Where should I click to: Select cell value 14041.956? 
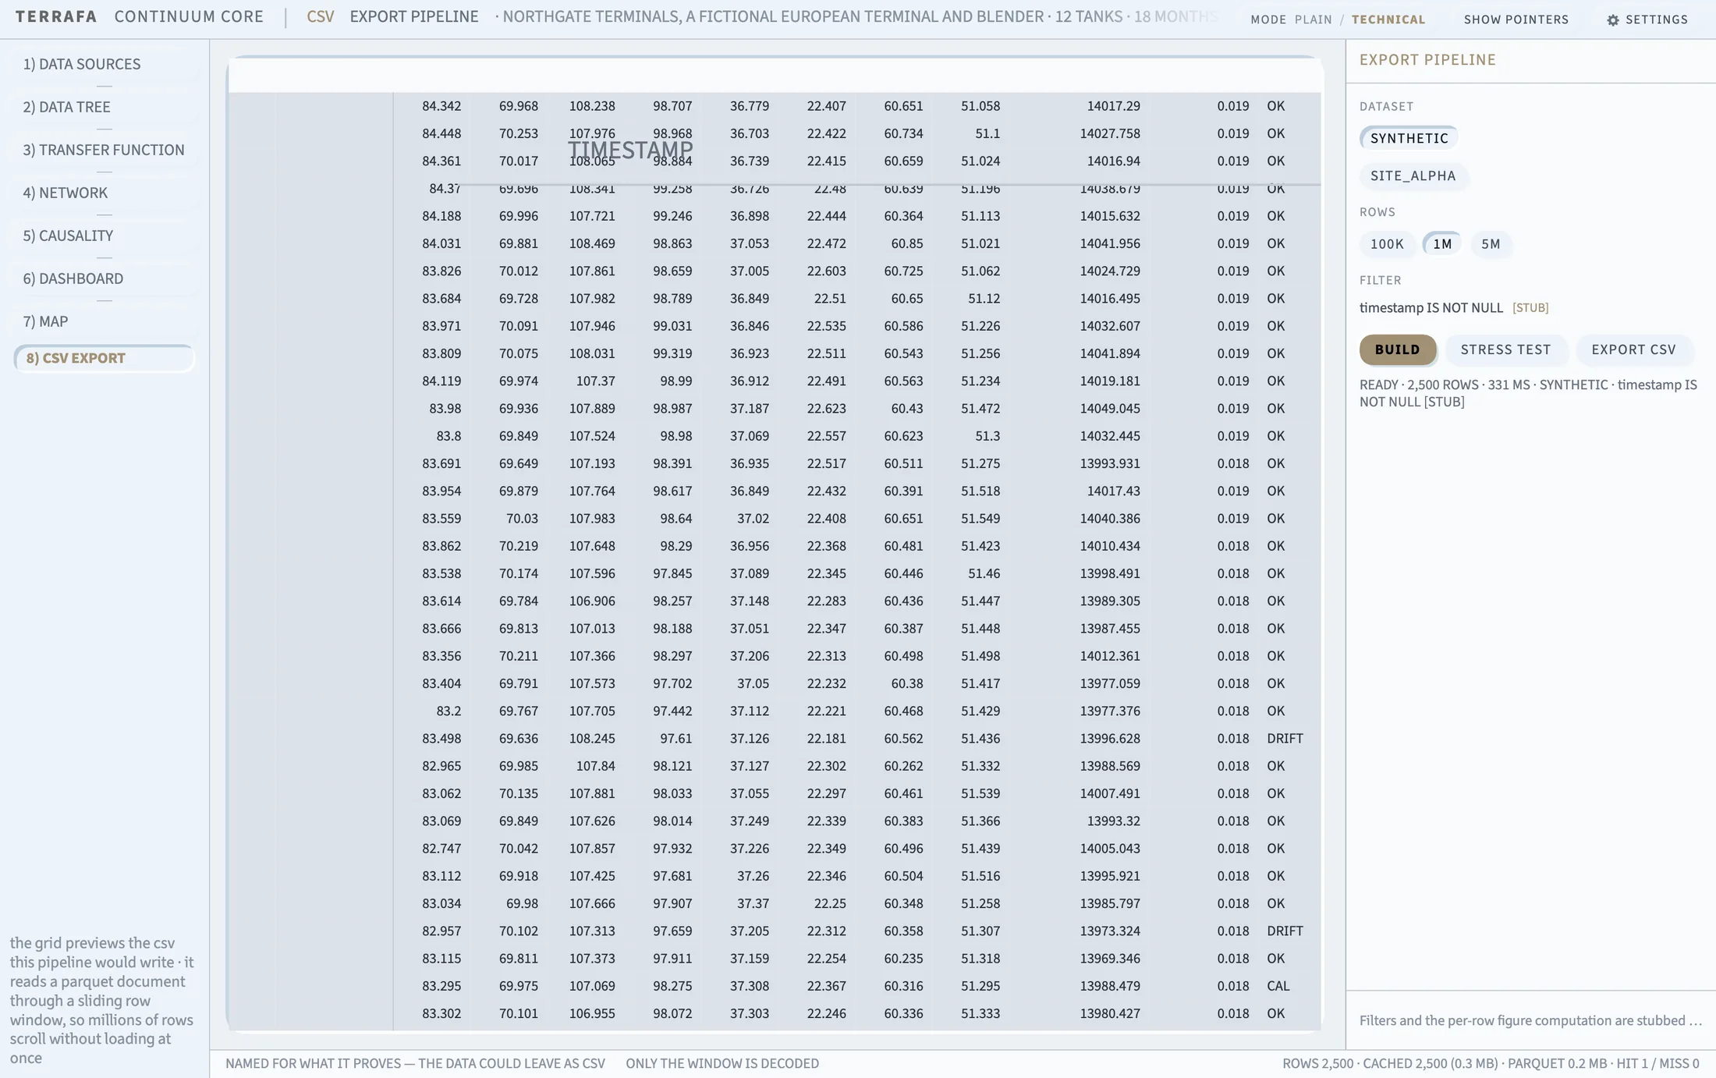click(x=1110, y=243)
